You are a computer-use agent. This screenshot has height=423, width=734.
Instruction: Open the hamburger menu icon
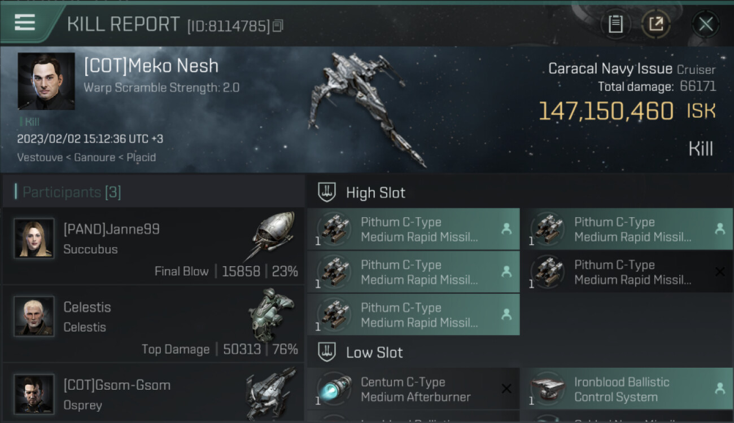[25, 23]
